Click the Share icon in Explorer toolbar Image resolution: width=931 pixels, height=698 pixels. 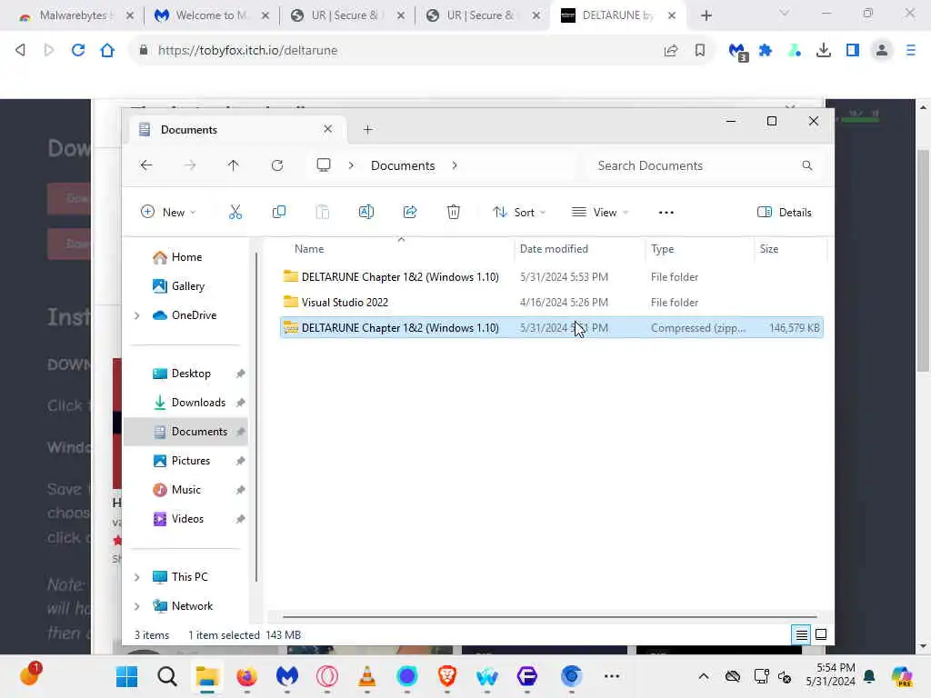[x=410, y=212]
